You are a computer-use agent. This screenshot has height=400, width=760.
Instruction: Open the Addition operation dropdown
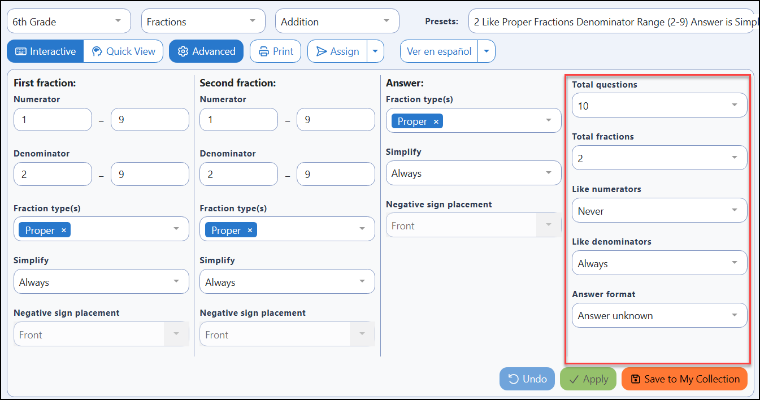click(337, 21)
